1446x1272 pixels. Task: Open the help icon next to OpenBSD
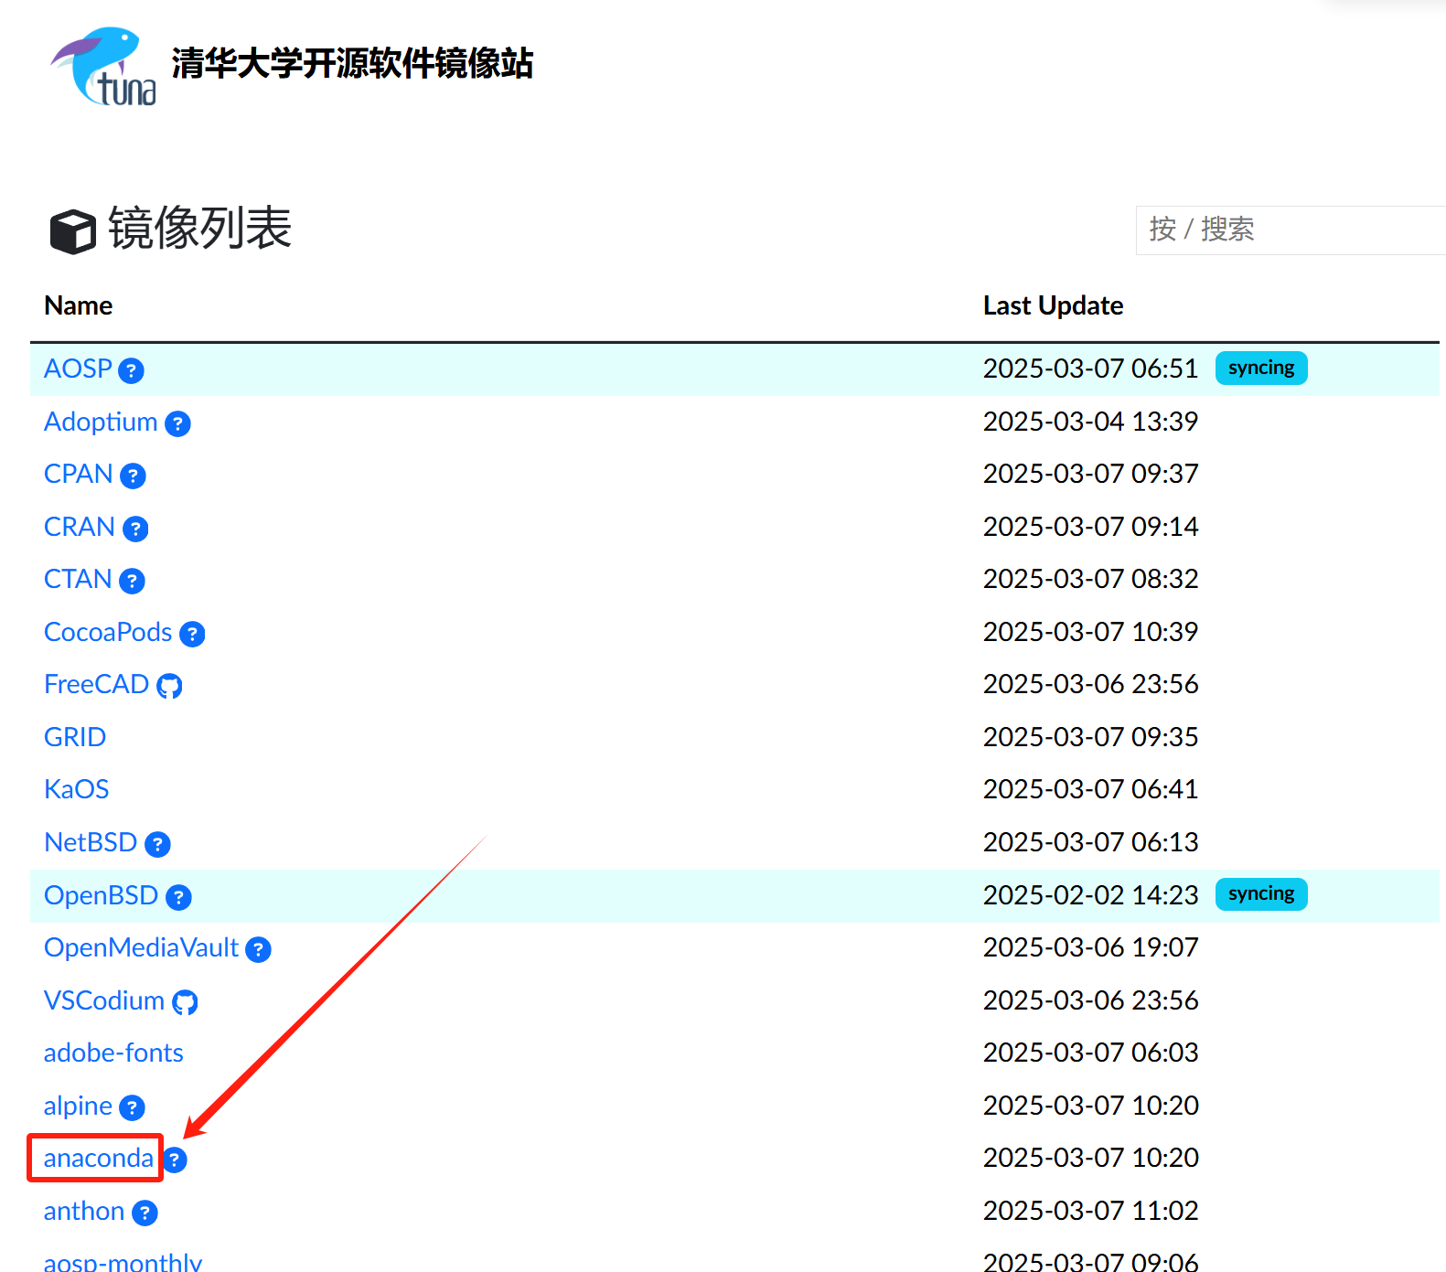pyautogui.click(x=178, y=897)
